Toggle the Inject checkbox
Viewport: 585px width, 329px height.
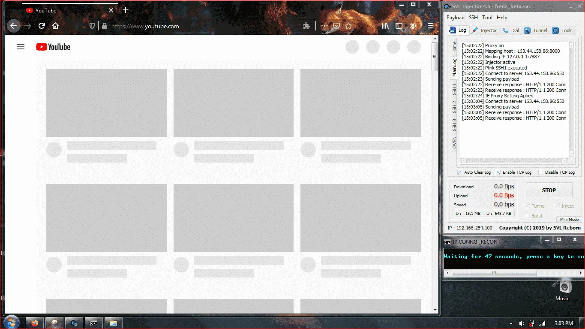[x=558, y=206]
